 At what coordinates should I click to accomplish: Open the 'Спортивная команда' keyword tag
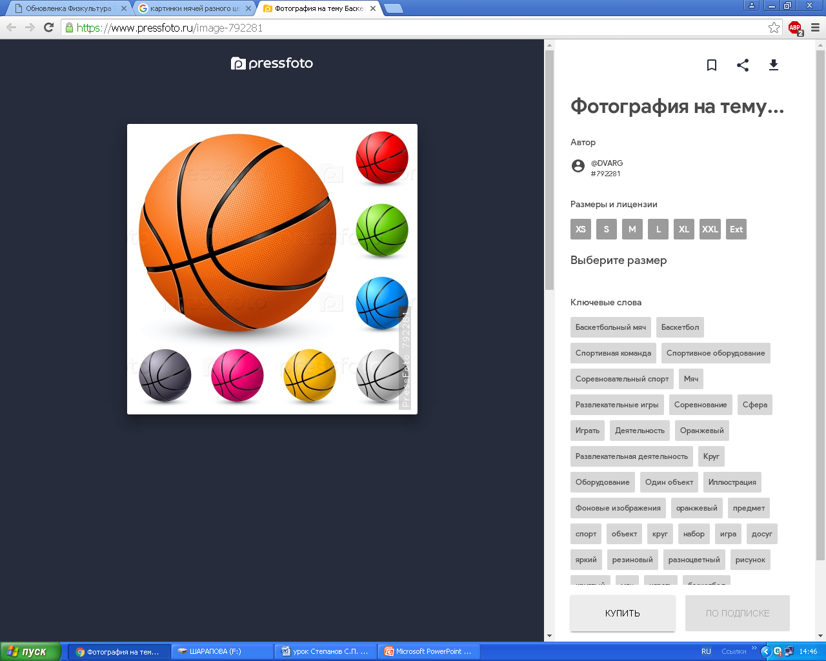(613, 353)
